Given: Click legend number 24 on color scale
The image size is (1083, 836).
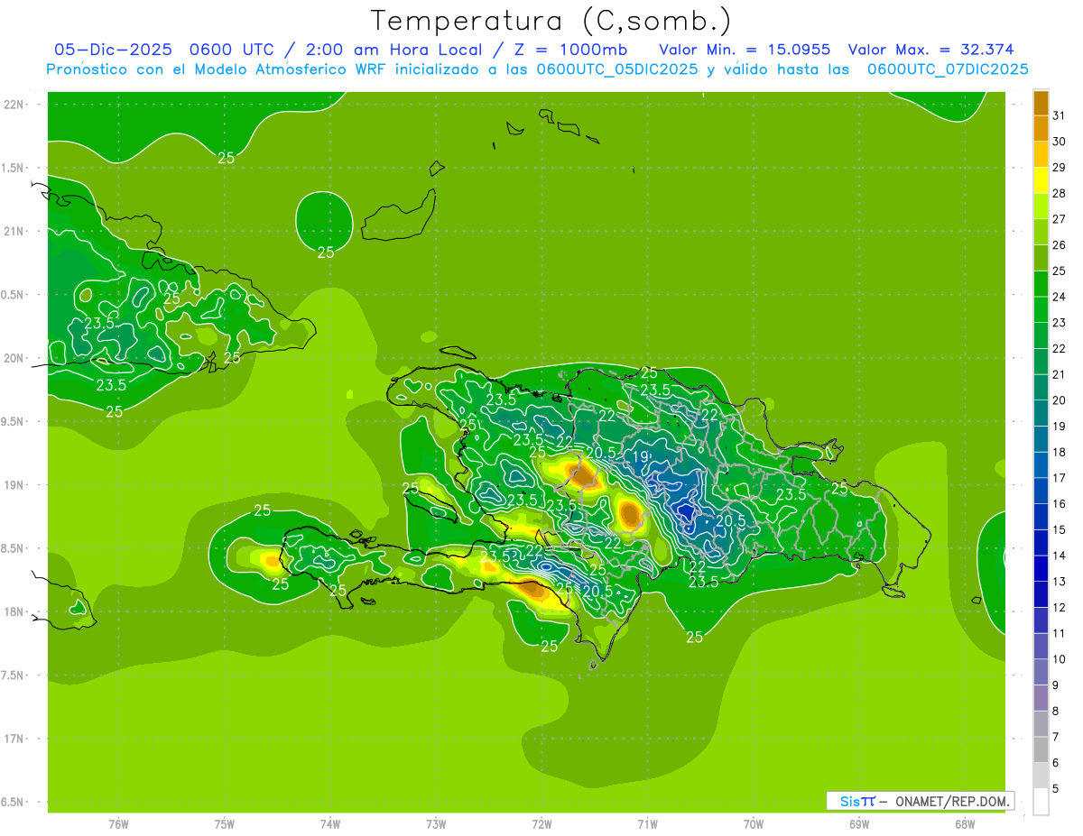Looking at the screenshot, I should pyautogui.click(x=1060, y=297).
